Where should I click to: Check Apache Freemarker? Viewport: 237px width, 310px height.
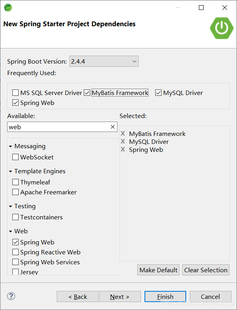coord(15,192)
